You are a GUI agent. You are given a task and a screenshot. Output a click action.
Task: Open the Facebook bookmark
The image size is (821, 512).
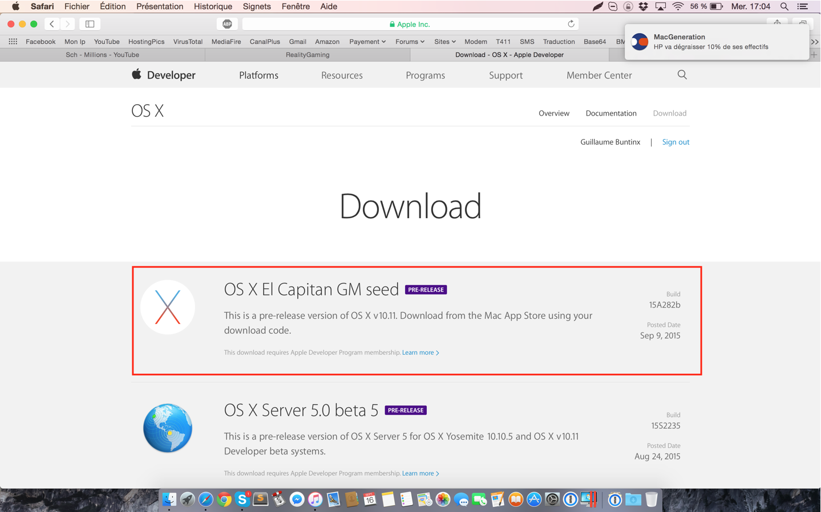(41, 42)
